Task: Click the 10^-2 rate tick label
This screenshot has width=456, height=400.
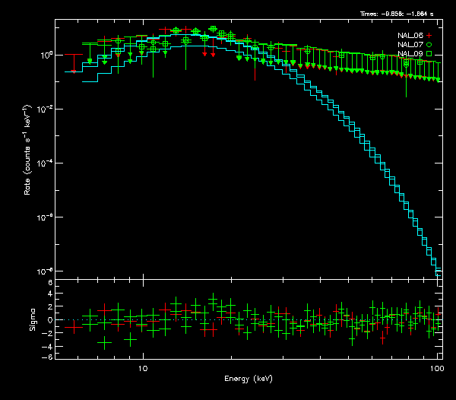Action: click(43, 109)
